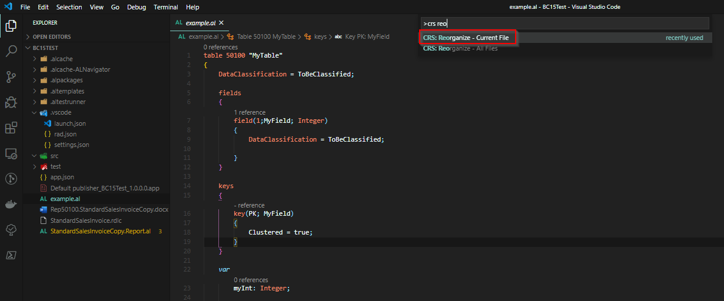The height and width of the screenshot is (301, 724).
Task: Click the PowerShell icon in activity bar
Action: click(x=11, y=255)
